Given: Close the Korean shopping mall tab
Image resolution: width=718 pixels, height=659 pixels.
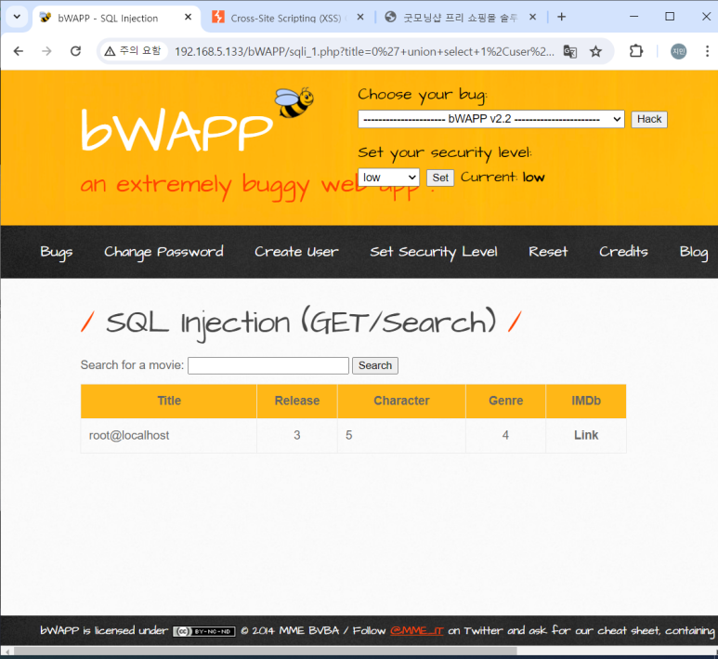Looking at the screenshot, I should pyautogui.click(x=532, y=17).
